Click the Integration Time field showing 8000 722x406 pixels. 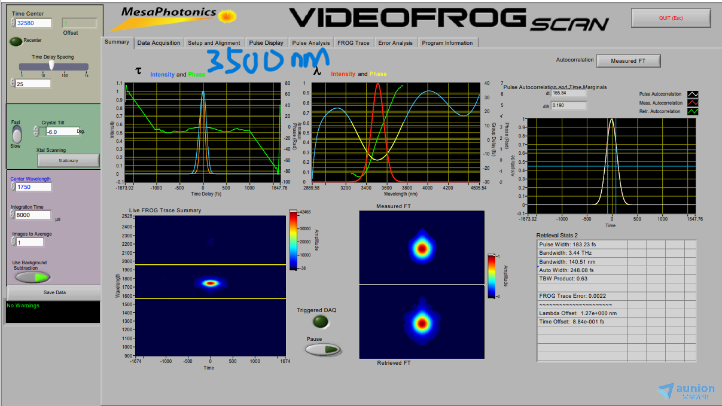click(34, 215)
